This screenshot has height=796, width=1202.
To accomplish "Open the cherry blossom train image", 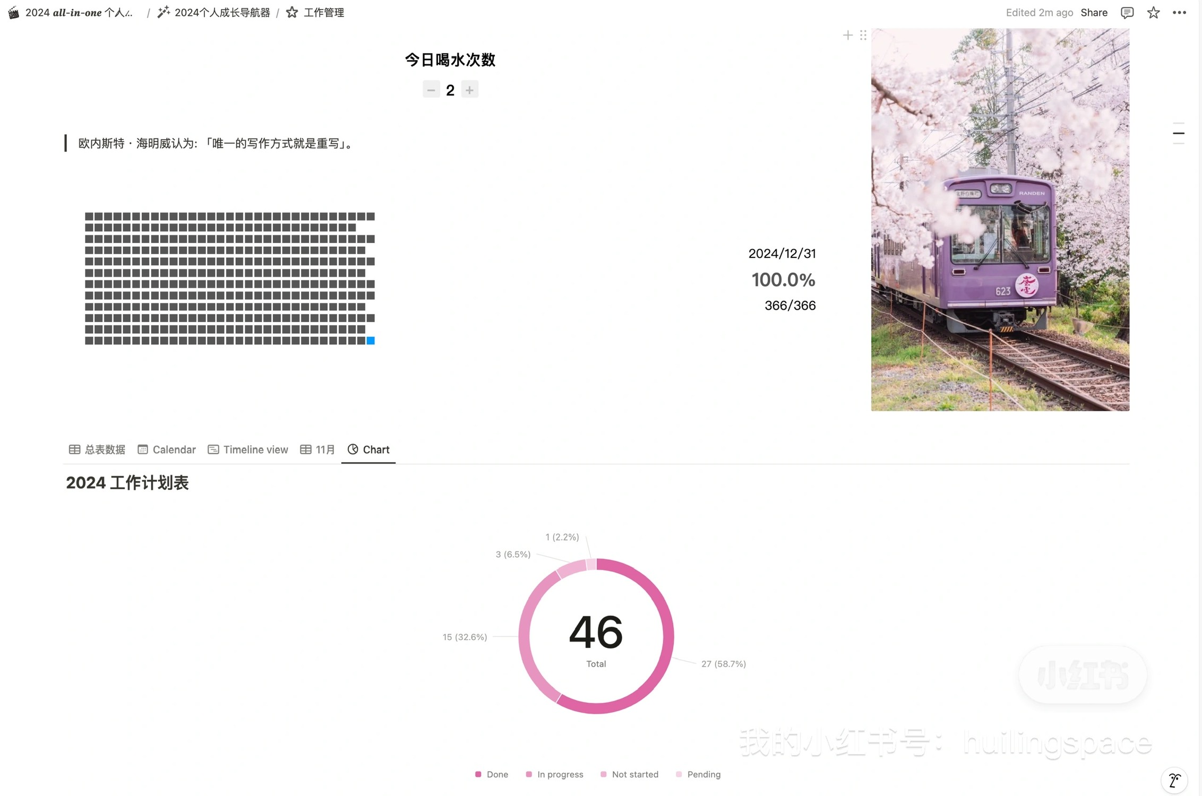I will (1000, 219).
